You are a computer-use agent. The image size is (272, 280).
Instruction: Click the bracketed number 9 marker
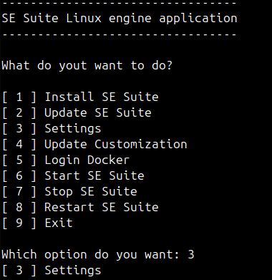coord(19,223)
